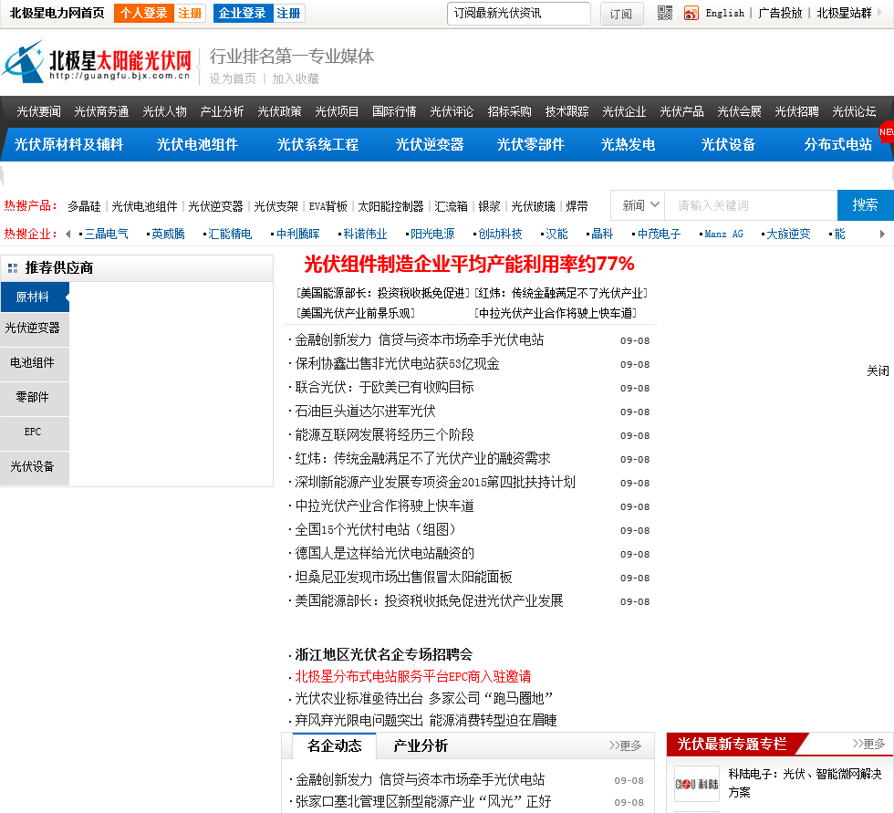Click 加入收藏 link
Viewport: 894px width, 813px height.
click(296, 78)
